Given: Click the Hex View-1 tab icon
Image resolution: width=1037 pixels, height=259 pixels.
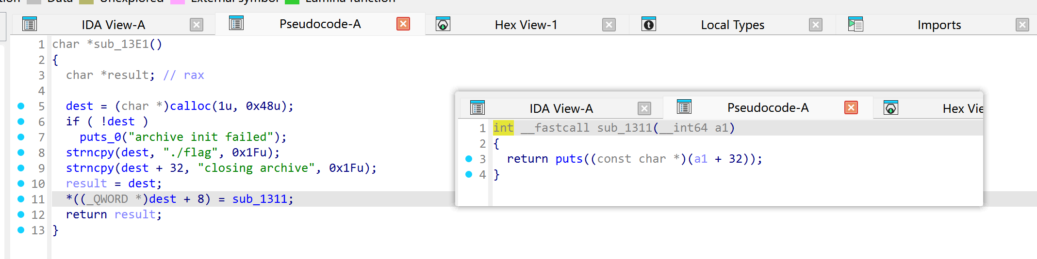Looking at the screenshot, I should tap(443, 24).
